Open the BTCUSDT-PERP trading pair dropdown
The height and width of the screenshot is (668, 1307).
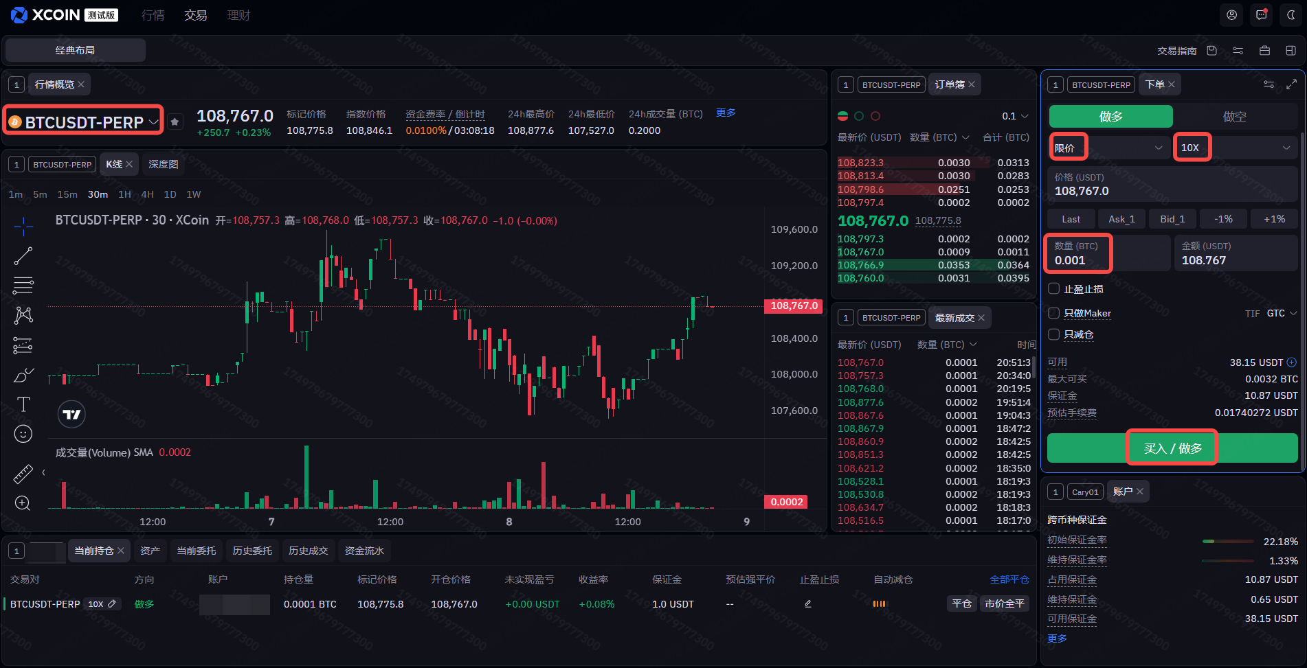[x=85, y=122]
